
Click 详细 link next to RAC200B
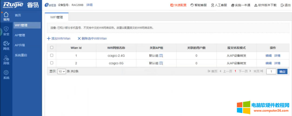pyautogui.click(x=89, y=5)
